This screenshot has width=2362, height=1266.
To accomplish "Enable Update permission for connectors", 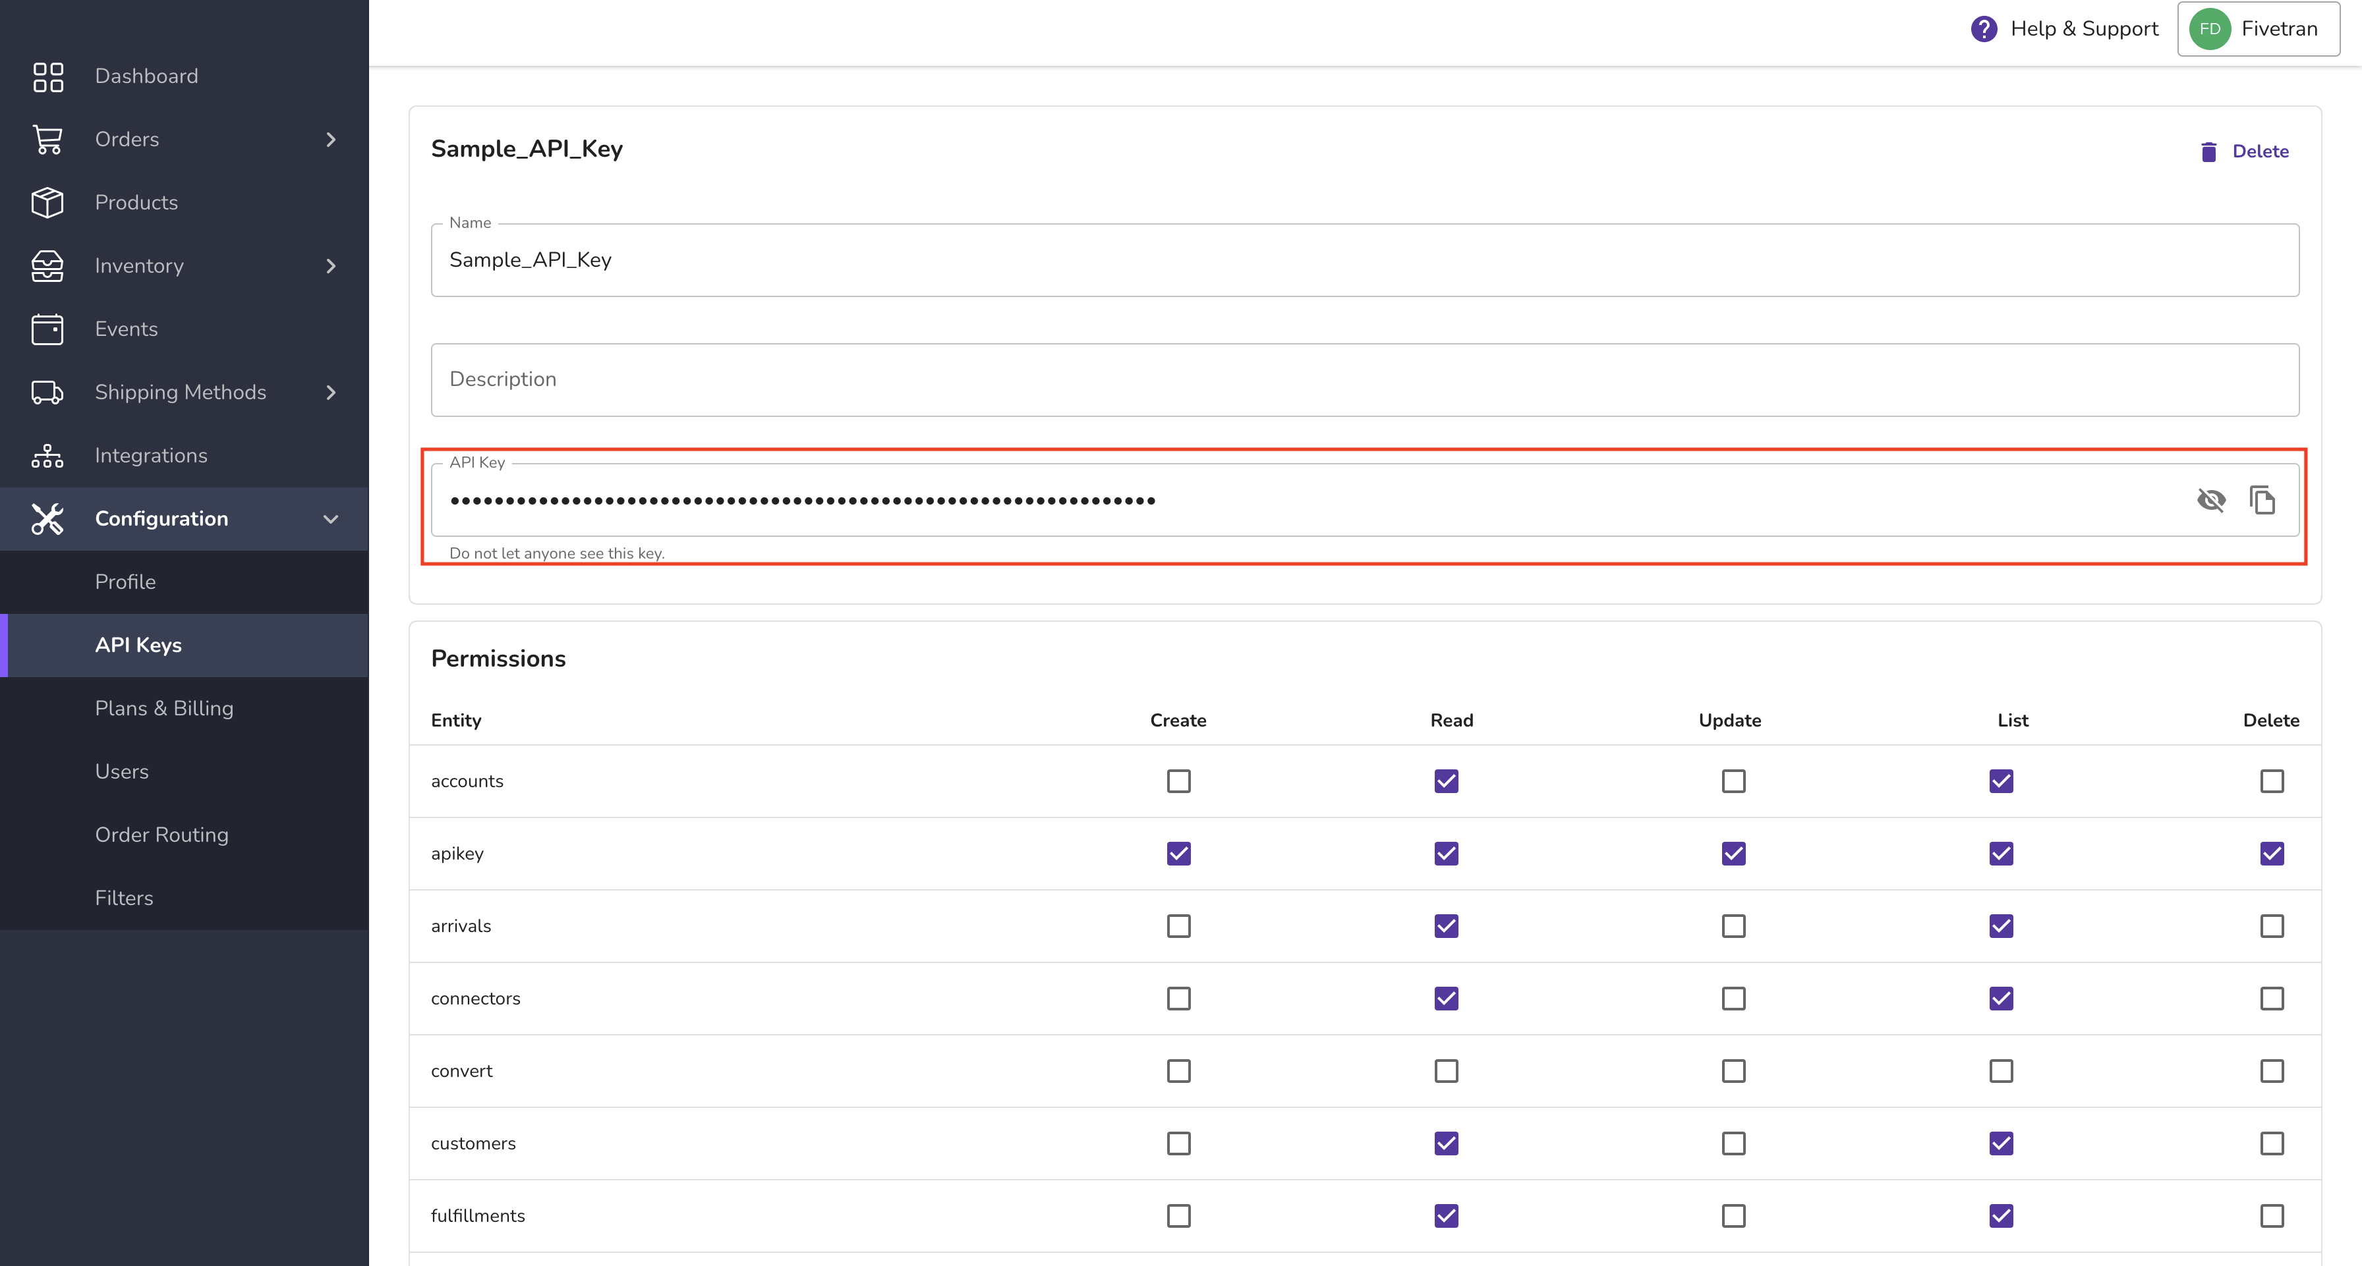I will pos(1733,999).
